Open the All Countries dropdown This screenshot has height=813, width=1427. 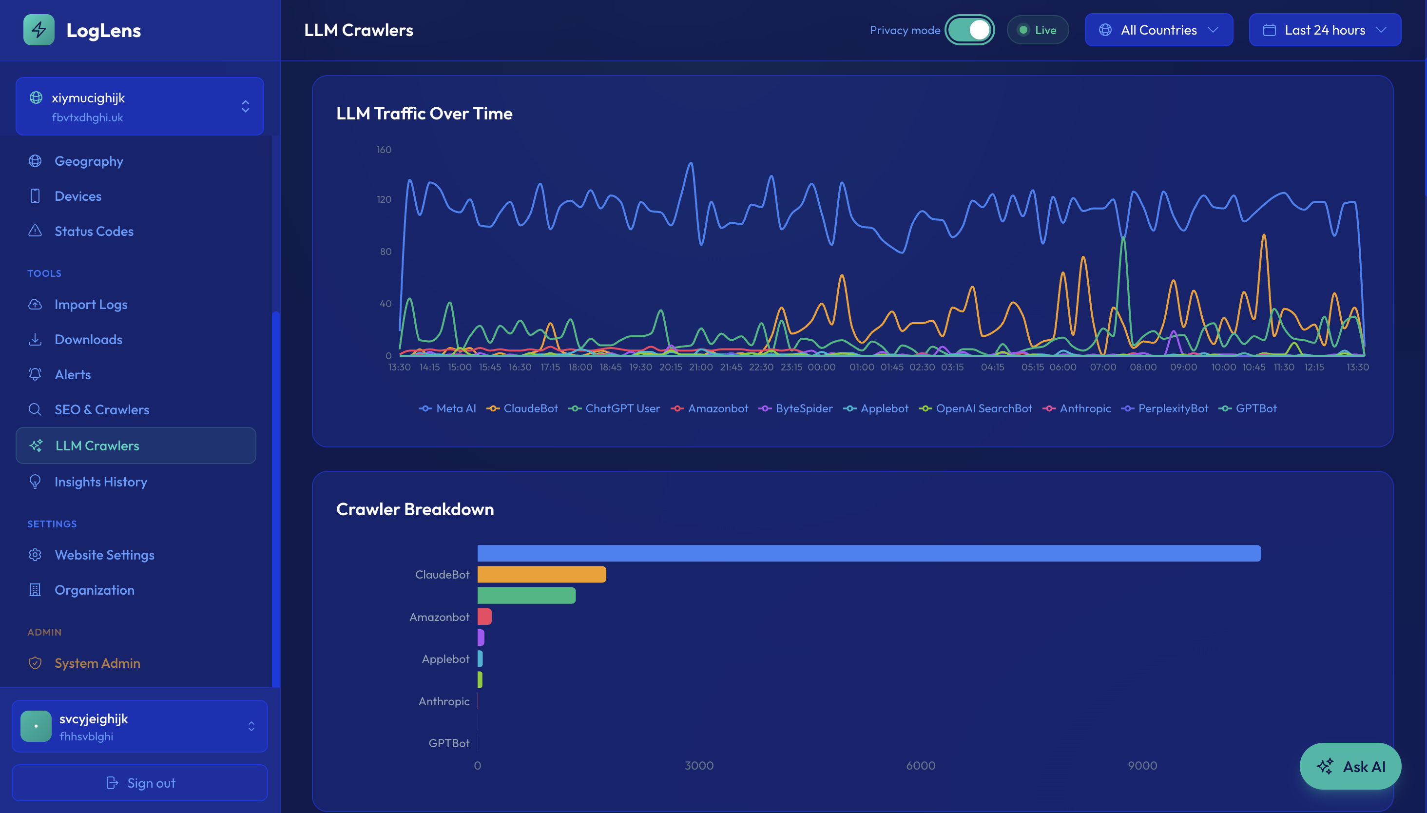pyautogui.click(x=1158, y=30)
